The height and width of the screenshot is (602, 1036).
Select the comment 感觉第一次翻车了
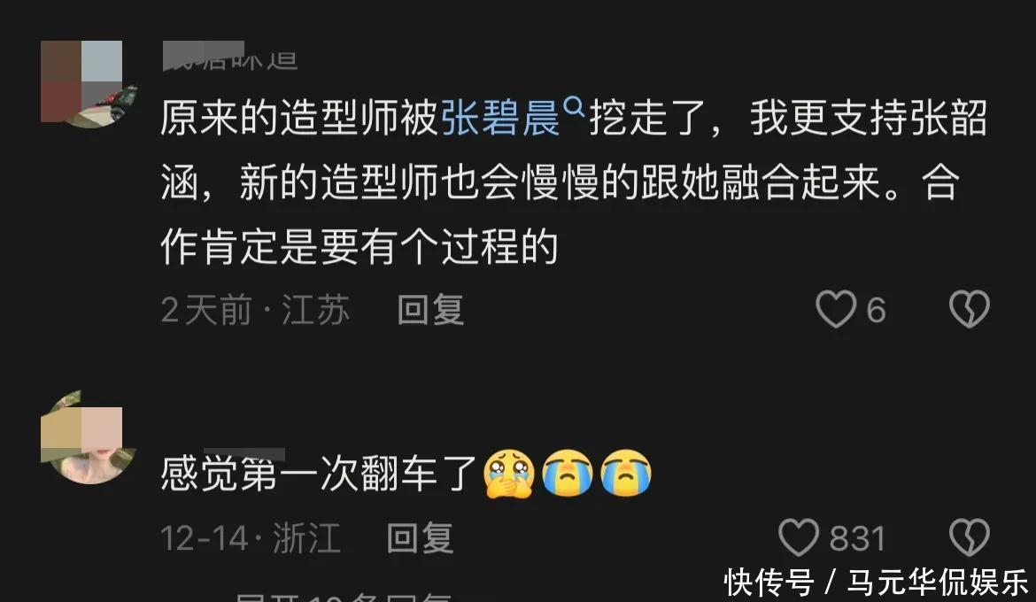click(x=319, y=474)
